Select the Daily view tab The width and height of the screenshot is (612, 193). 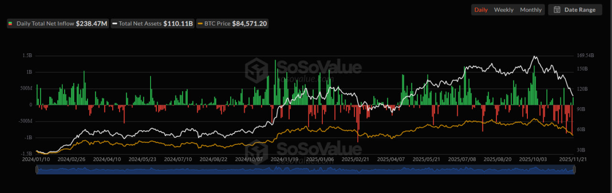[481, 10]
